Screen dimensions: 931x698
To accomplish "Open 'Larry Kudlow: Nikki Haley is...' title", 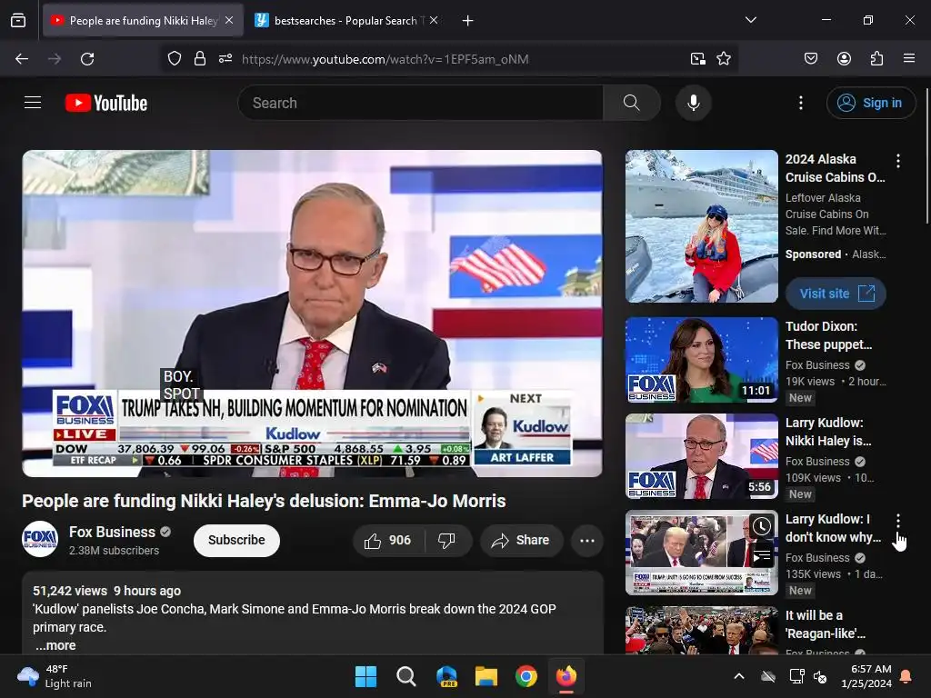I will tap(828, 432).
